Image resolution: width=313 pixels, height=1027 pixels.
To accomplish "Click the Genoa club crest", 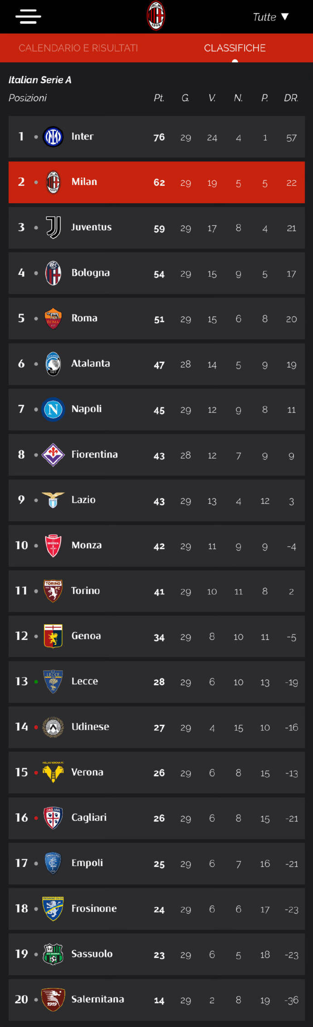I will 53,636.
